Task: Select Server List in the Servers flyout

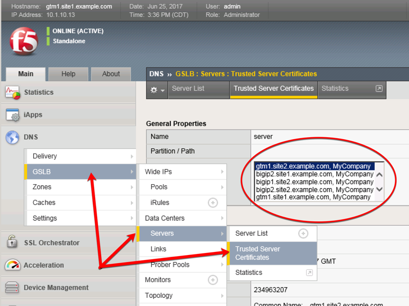Action: [273, 234]
